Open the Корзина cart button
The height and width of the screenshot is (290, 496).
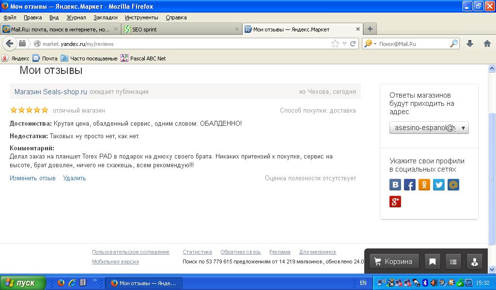394,261
